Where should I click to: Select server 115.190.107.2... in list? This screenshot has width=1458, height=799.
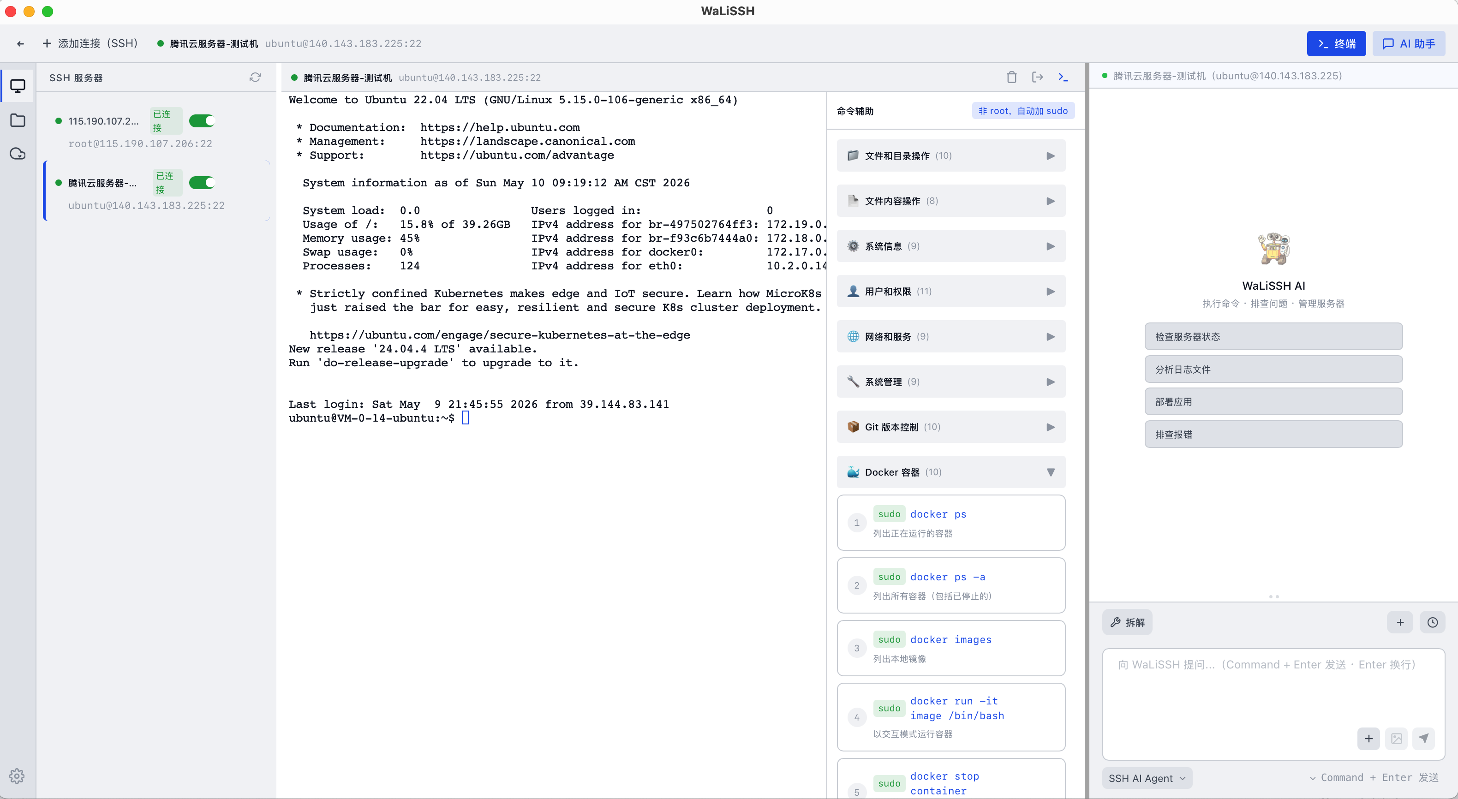[x=156, y=128]
